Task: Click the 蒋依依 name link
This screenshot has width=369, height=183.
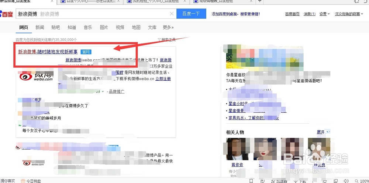Action: (237, 165)
